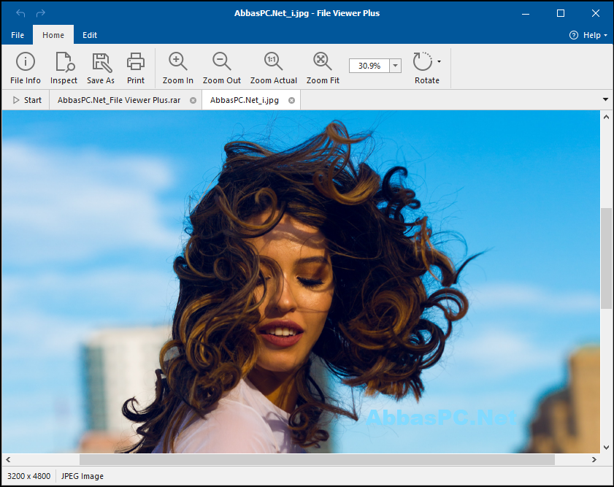Switch to the Edit ribbon tab
This screenshot has width=614, height=487.
[x=90, y=35]
